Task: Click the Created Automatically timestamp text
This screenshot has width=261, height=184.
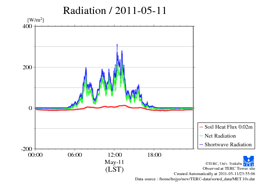Action: point(215,174)
